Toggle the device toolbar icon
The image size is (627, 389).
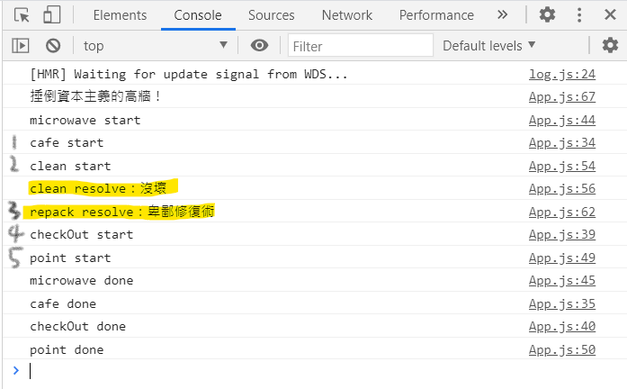(x=51, y=15)
